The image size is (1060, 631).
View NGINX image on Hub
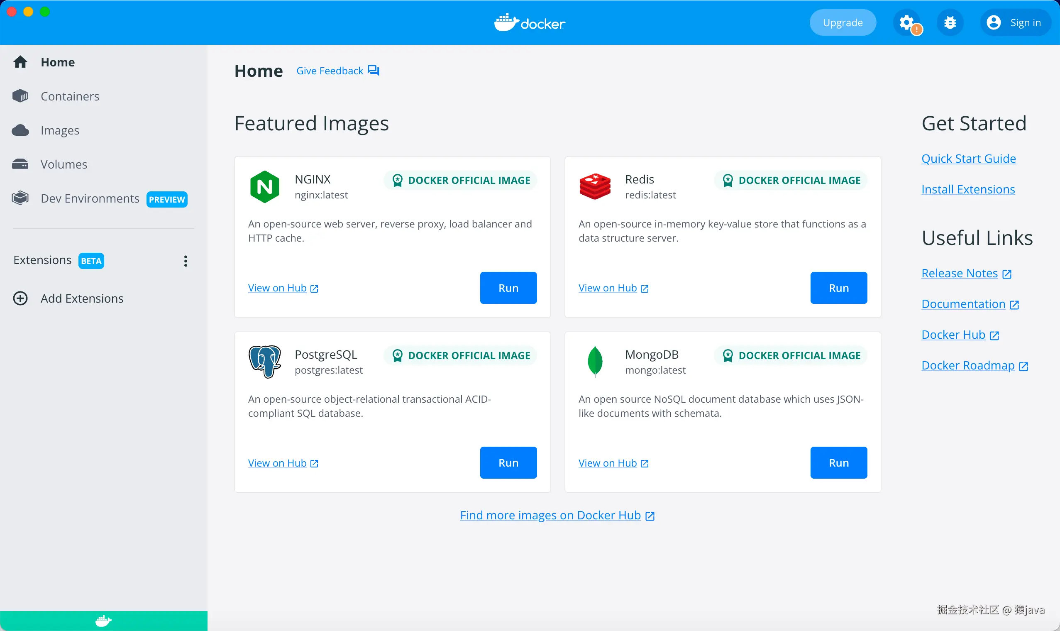click(283, 288)
